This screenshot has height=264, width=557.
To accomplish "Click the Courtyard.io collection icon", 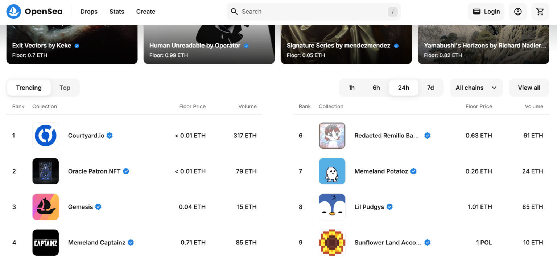I will 45,135.
